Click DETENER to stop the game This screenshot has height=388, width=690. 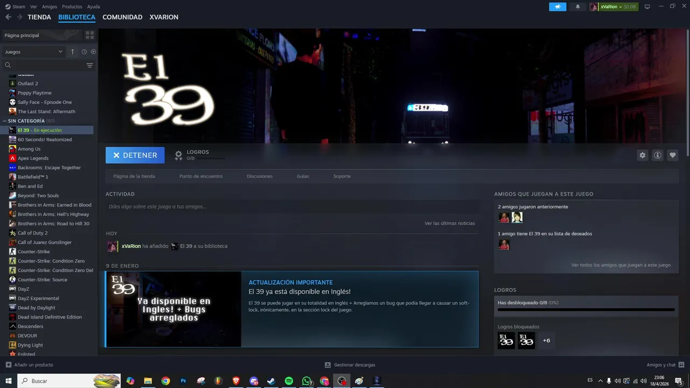click(x=135, y=155)
